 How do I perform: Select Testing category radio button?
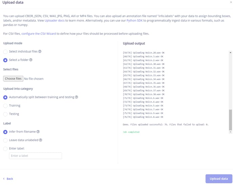5,114
